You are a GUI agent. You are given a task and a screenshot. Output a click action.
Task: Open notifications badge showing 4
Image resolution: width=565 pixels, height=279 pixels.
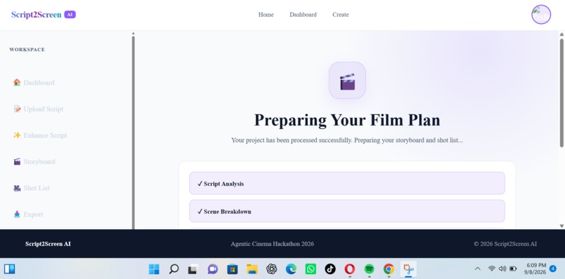[553, 268]
